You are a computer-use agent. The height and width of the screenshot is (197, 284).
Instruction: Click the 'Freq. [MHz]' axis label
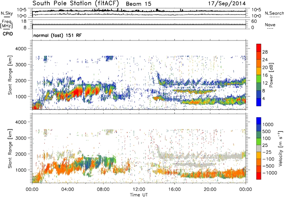coord(6,24)
